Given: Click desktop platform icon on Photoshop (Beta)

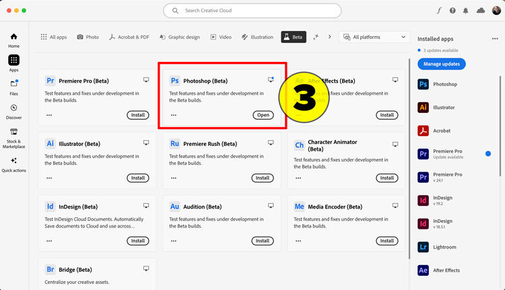Looking at the screenshot, I should [x=271, y=79].
